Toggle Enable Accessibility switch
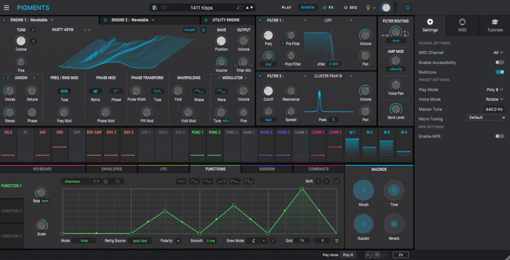This screenshot has width=510, height=260. (x=500, y=62)
